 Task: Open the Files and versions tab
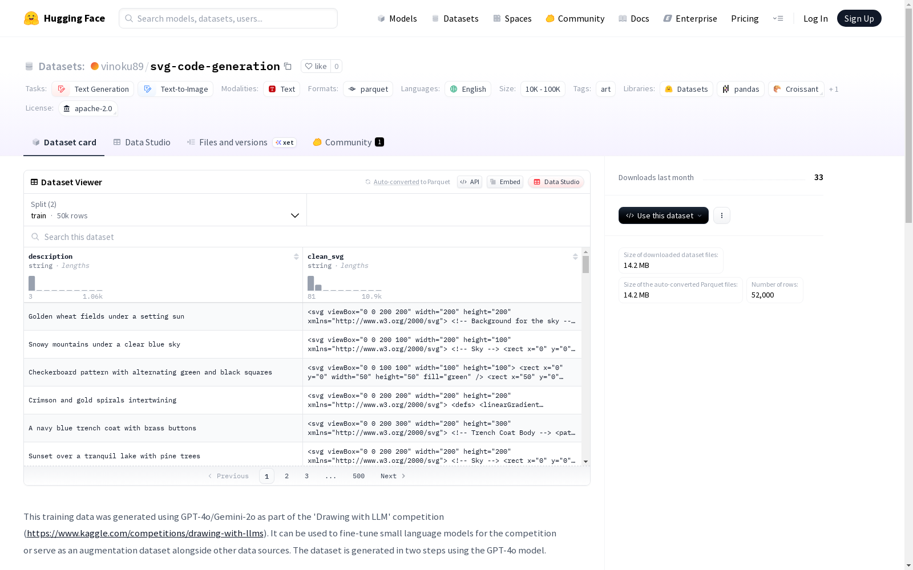pyautogui.click(x=241, y=142)
